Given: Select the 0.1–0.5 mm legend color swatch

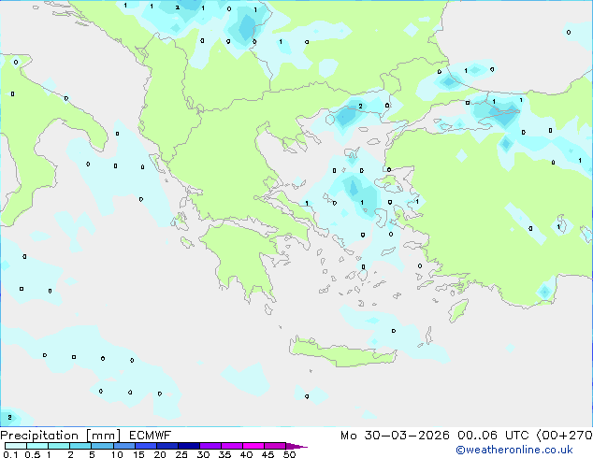Looking at the screenshot, I should pos(16,446).
